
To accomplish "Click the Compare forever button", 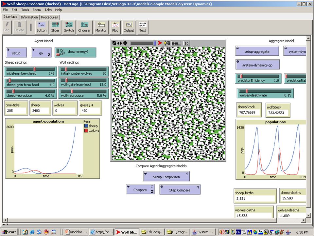I will tap(140, 189).
